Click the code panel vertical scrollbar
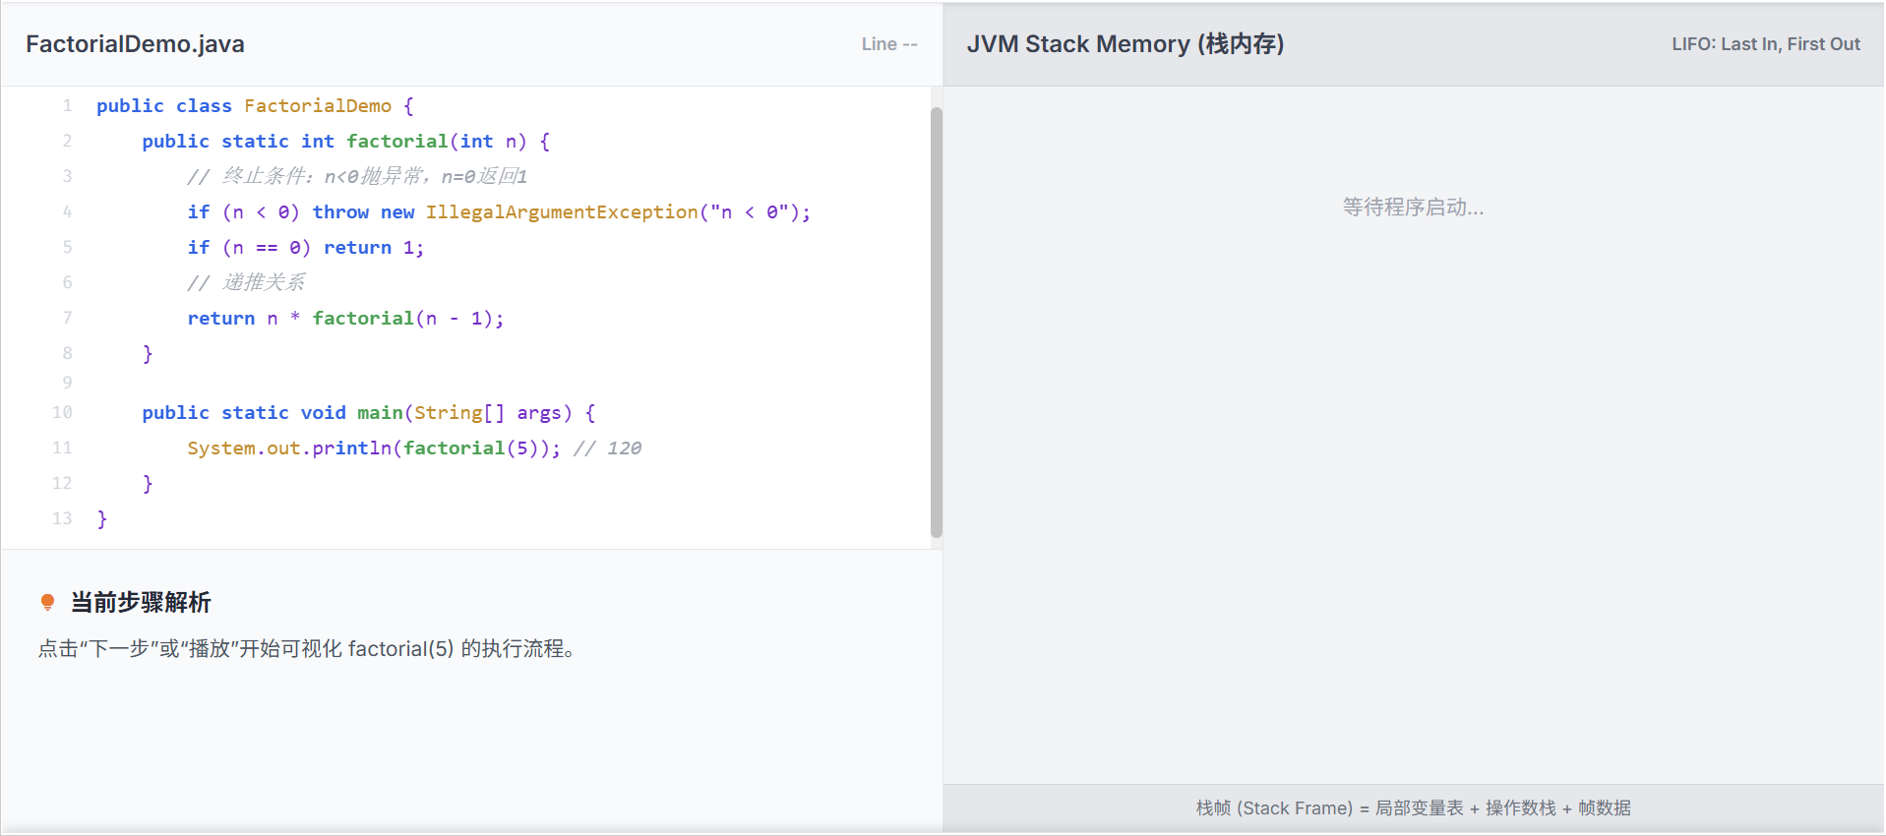This screenshot has height=836, width=1886. (936, 322)
